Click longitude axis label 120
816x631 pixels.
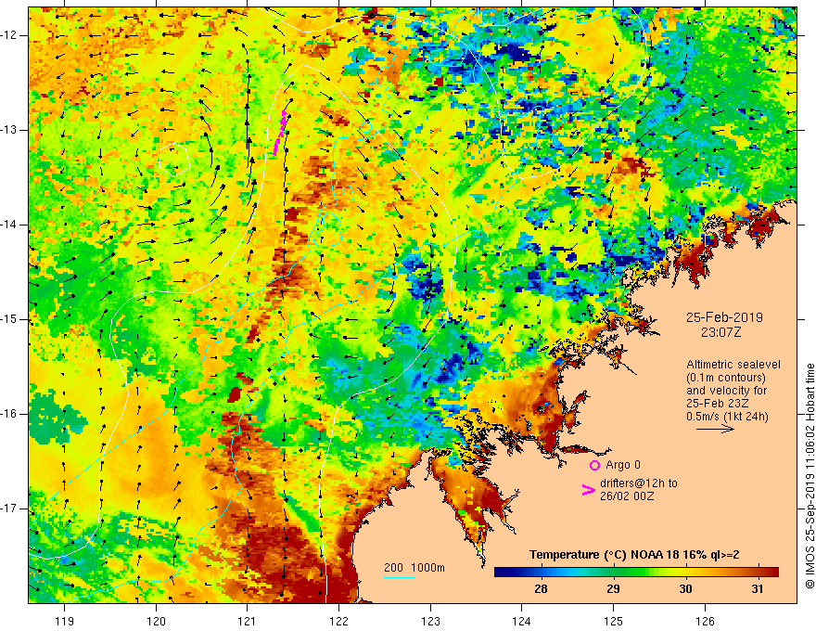point(156,621)
